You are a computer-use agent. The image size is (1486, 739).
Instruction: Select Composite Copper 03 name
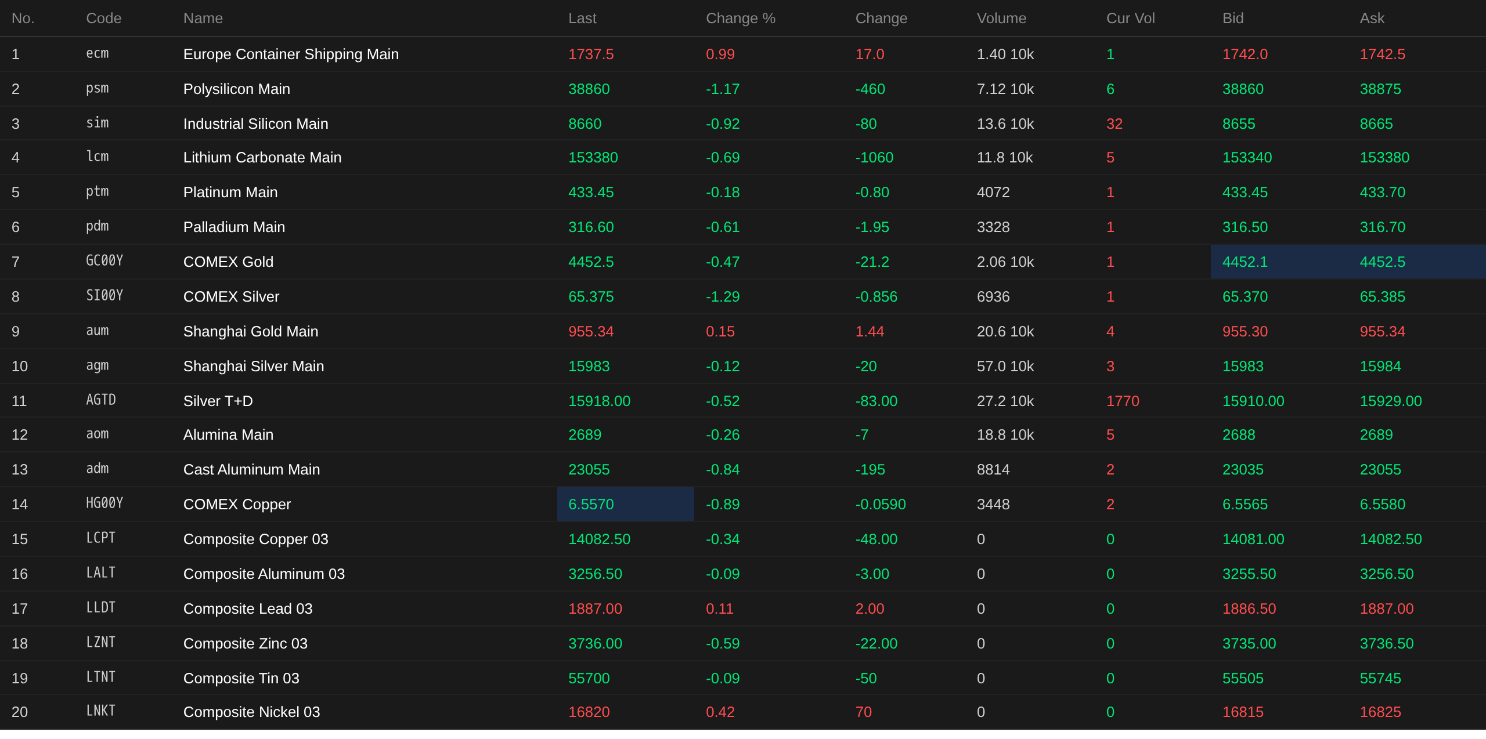[x=255, y=539]
